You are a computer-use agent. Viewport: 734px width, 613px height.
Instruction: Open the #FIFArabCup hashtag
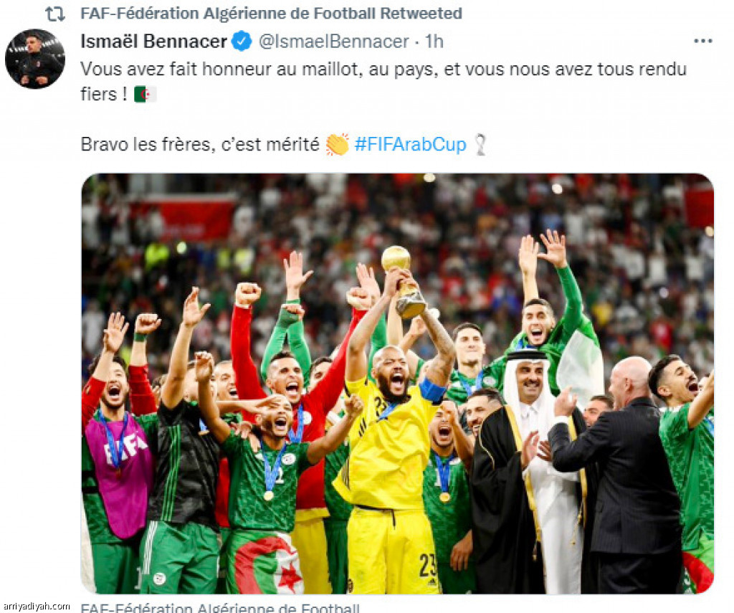coord(411,144)
